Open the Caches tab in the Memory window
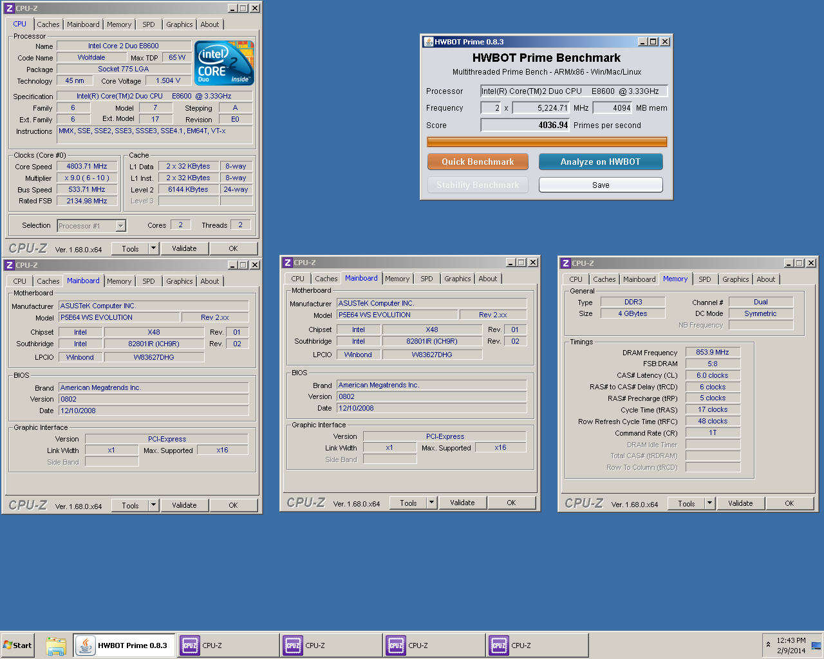824x659 pixels. (x=604, y=279)
